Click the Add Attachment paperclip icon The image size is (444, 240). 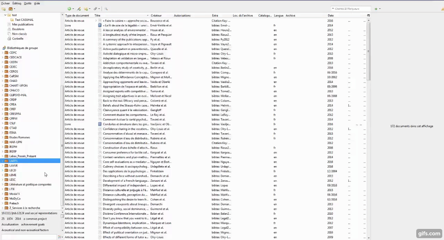[95, 9]
